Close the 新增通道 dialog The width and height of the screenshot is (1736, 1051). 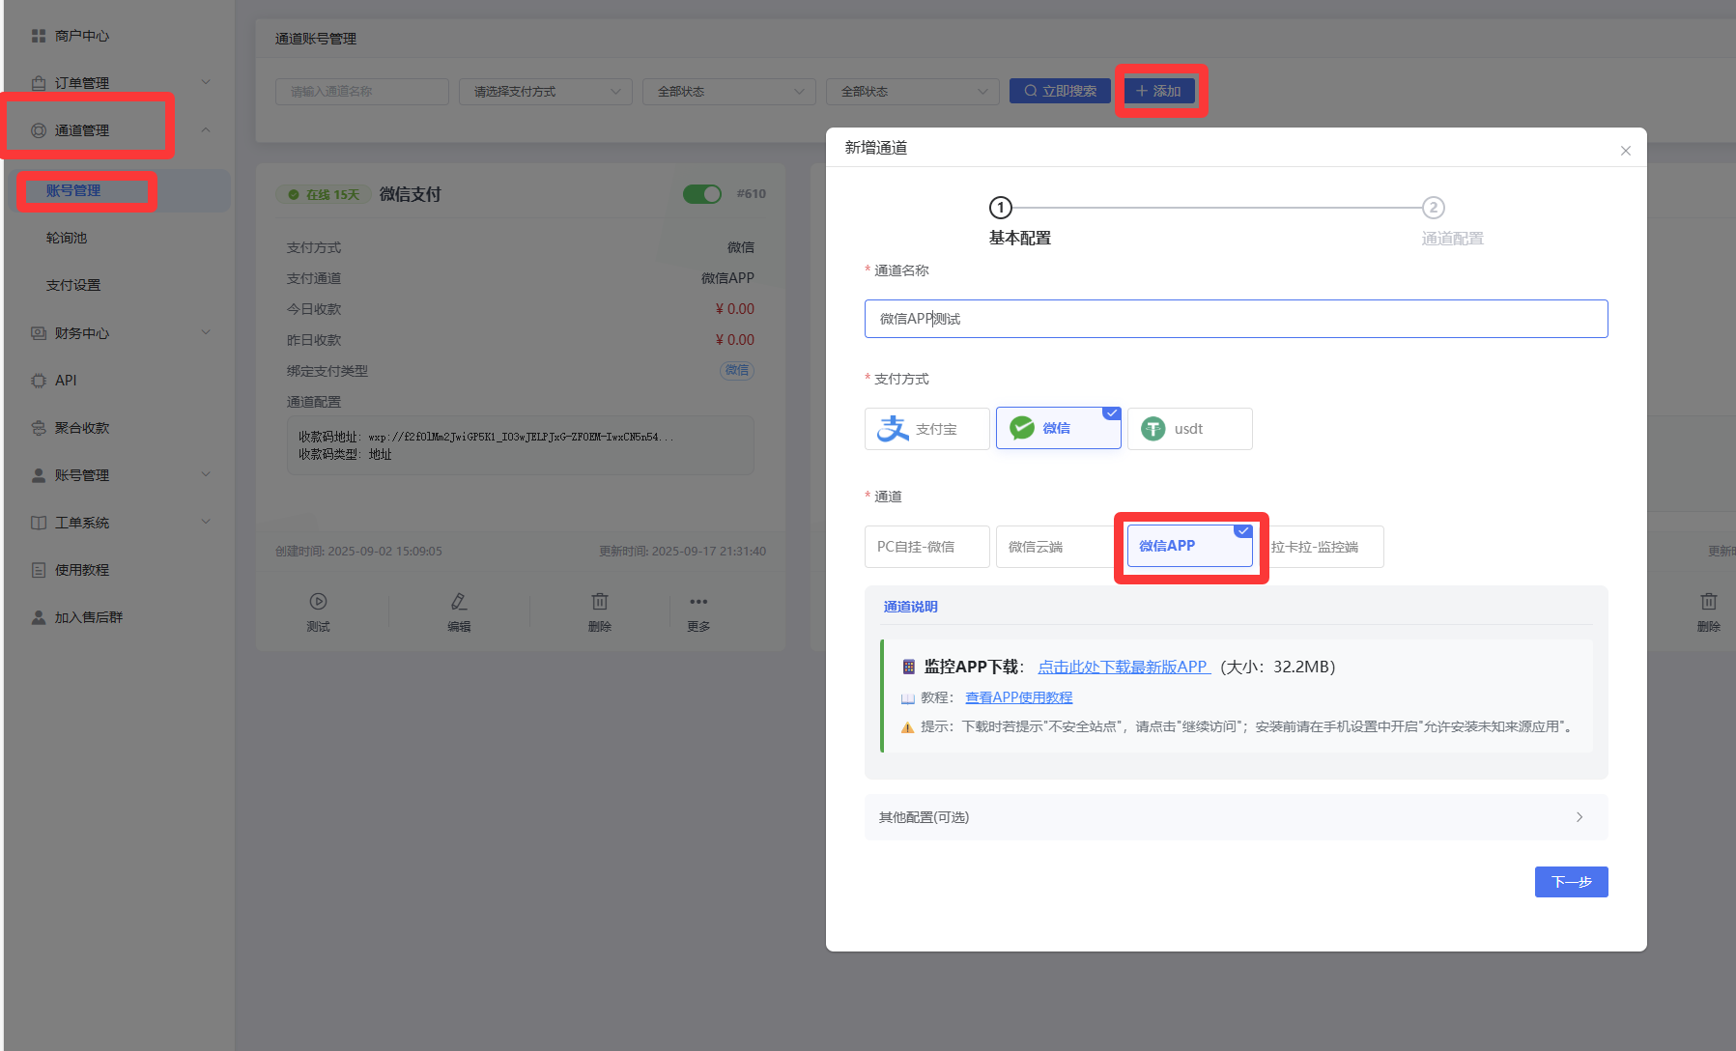click(1626, 151)
